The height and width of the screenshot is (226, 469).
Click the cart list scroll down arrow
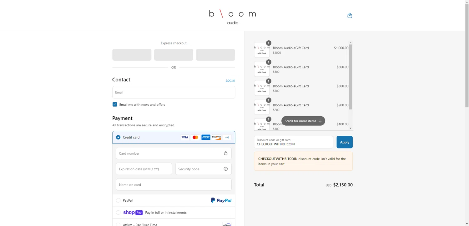tap(350, 128)
